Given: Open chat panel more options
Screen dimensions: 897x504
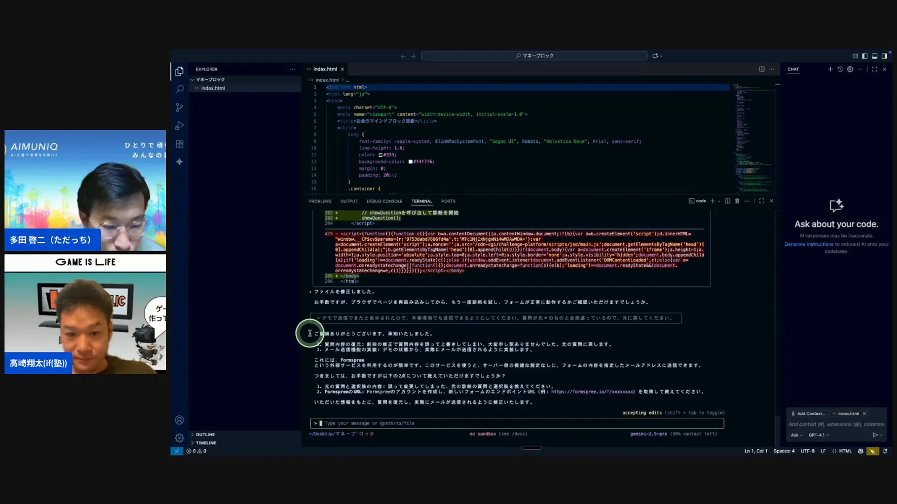Looking at the screenshot, I should pyautogui.click(x=860, y=69).
